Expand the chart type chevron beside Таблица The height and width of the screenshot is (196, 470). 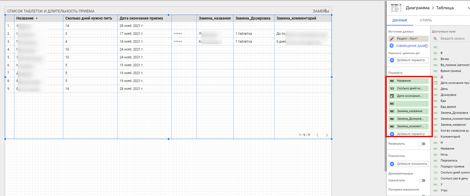[x=468, y=8]
